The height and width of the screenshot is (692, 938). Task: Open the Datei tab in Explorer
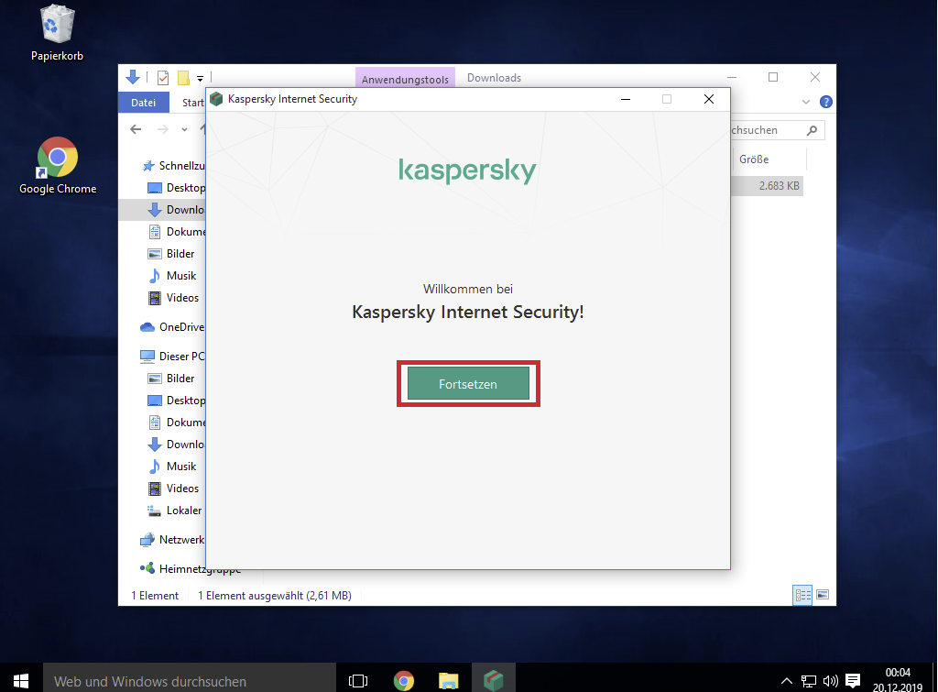pyautogui.click(x=144, y=103)
